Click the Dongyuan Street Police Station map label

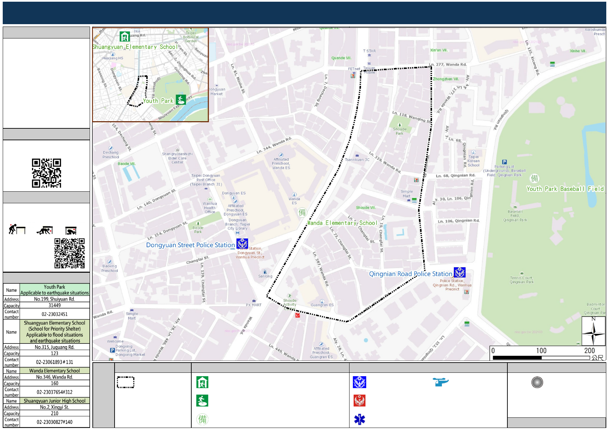tap(190, 245)
